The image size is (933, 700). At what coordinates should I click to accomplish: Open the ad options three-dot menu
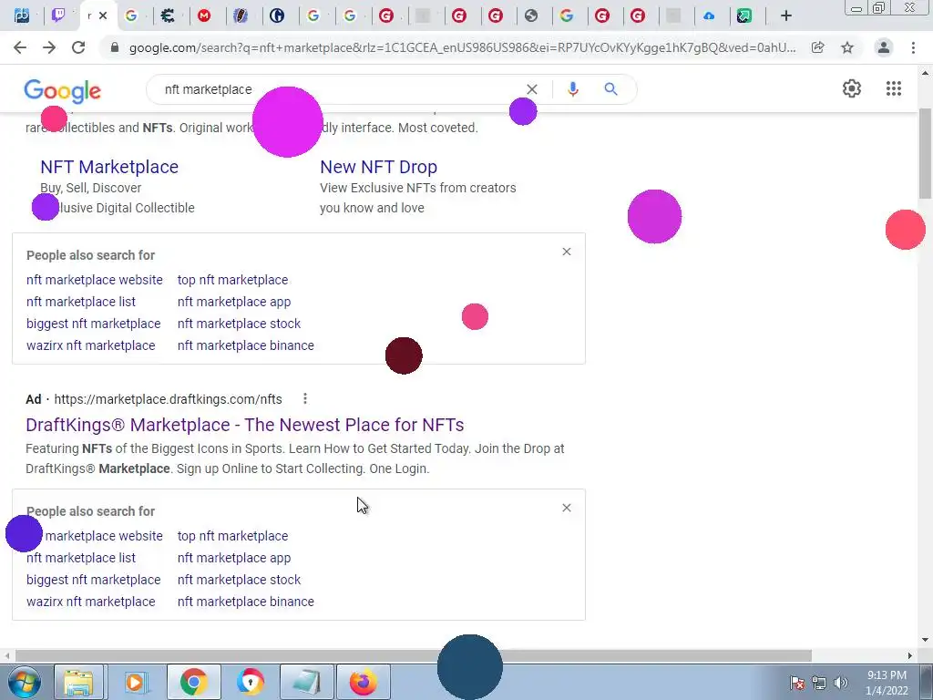[x=305, y=399]
